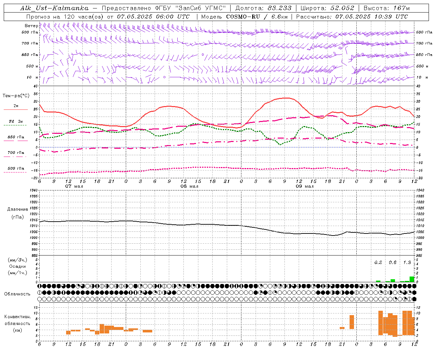Image resolution: width=434 pixels, height=347 pixels.
Task: Click the 0.2 precipitation total value
Action: click(378, 262)
